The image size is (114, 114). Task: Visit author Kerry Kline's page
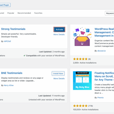pyautogui.click(x=9, y=85)
